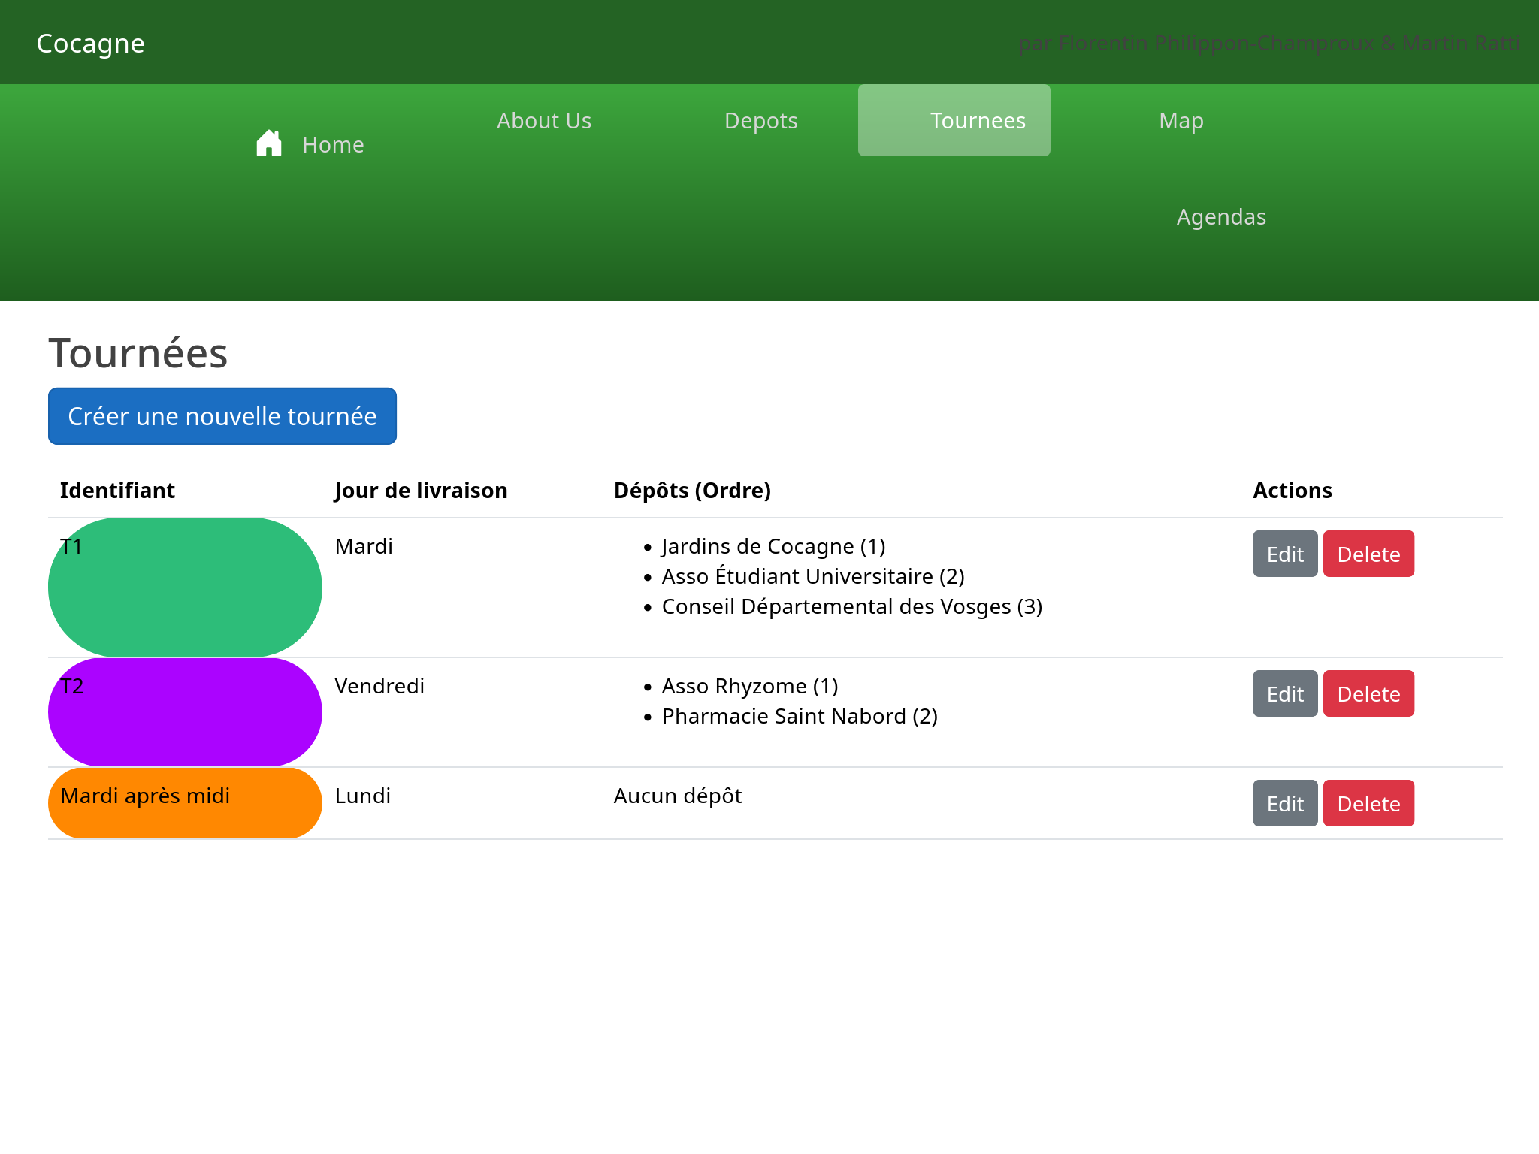Delete the T1 tournée
Viewport: 1539px width, 1154px height.
(x=1368, y=554)
